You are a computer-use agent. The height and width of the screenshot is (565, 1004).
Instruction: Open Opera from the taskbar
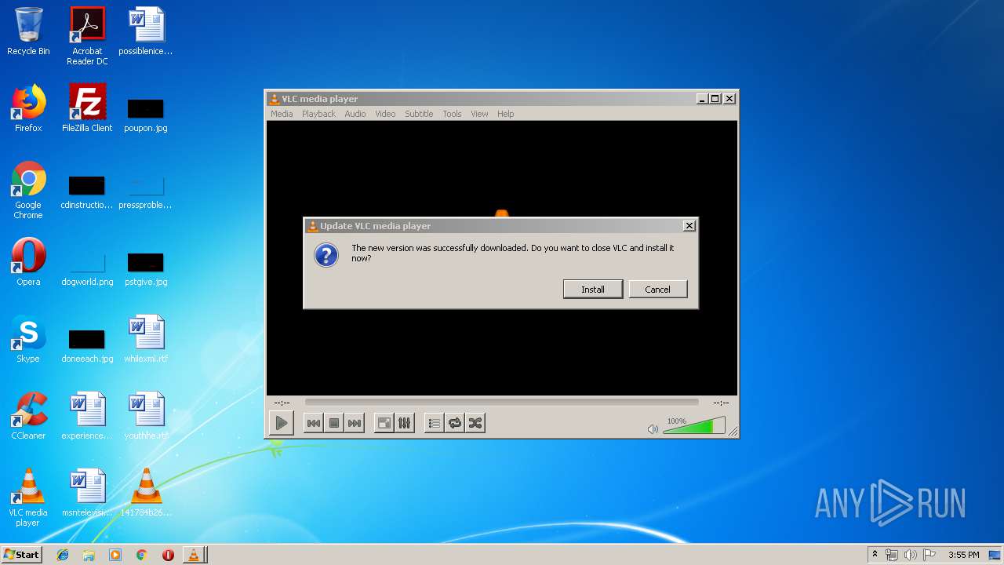(168, 555)
